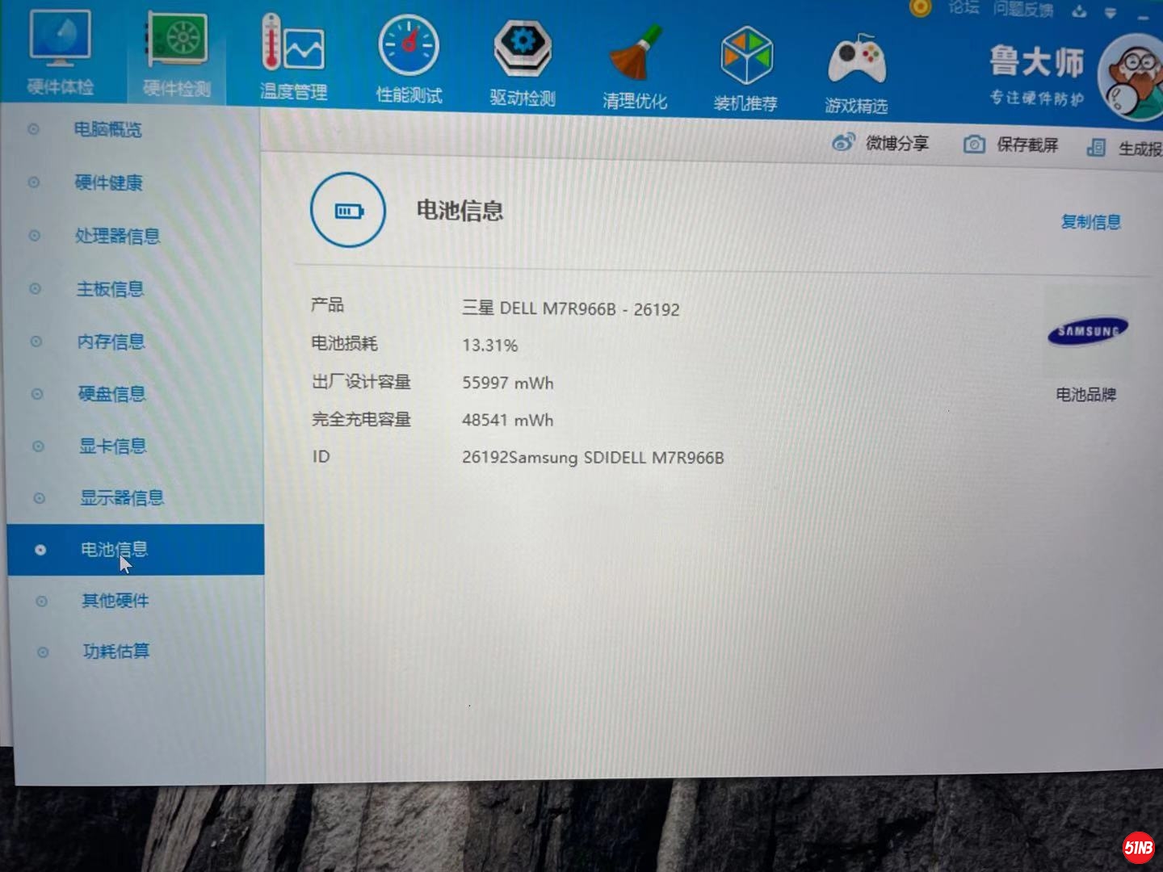The height and width of the screenshot is (872, 1163).
Task: Open 驱动检测 driver detection
Action: (x=523, y=48)
